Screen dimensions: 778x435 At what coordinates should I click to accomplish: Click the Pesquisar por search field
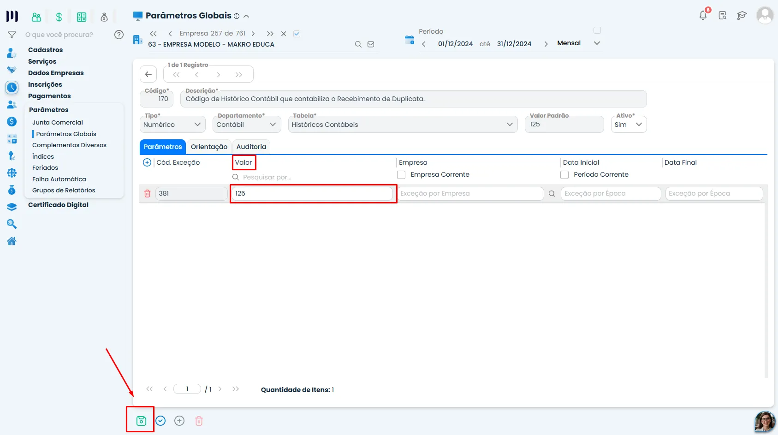pyautogui.click(x=312, y=177)
